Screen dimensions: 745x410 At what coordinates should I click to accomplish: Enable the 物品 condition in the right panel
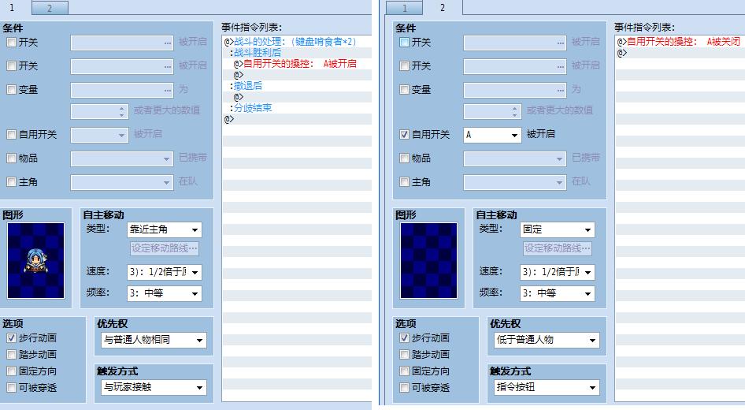click(x=404, y=158)
